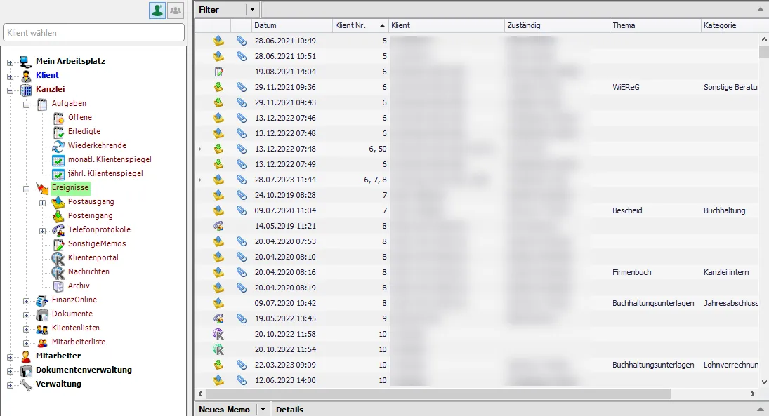Click the Klientenportal icon in tree

(x=58, y=257)
